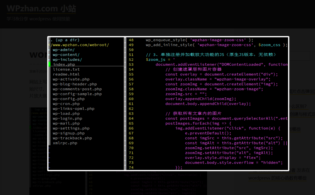Go up a directory in file tree
The height and width of the screenshot is (195, 315).
pos(65,40)
